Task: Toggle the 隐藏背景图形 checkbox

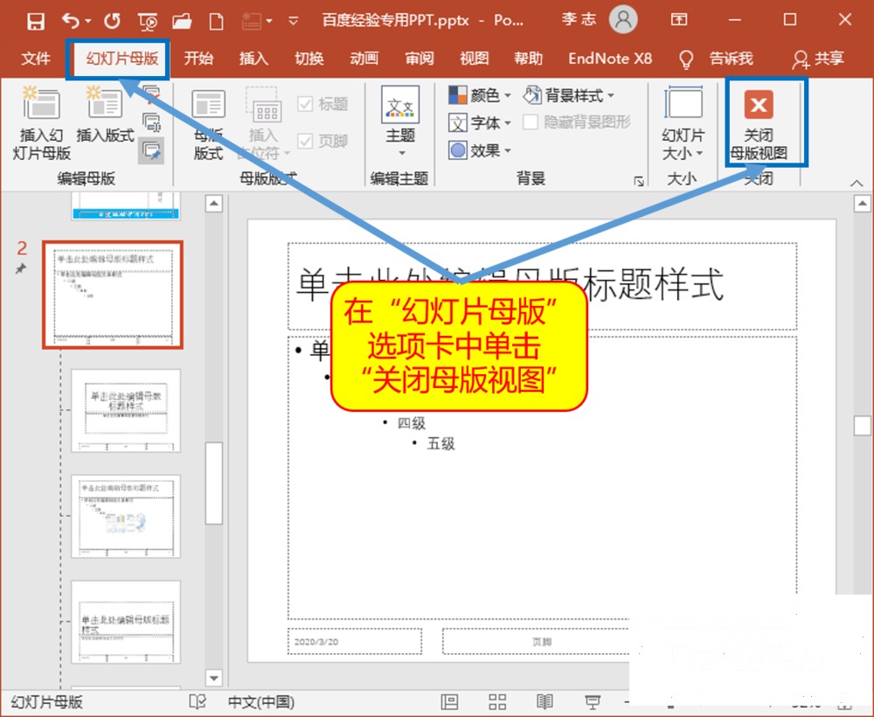Action: click(577, 122)
